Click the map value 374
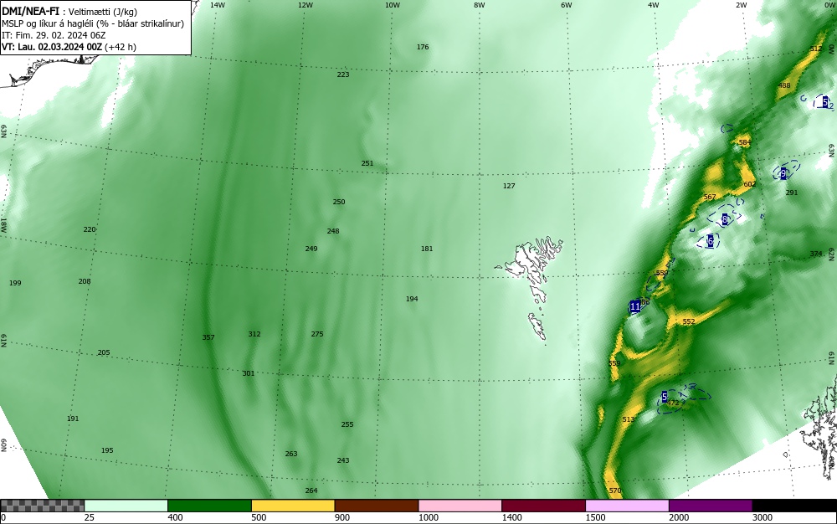837x524 pixels. [x=816, y=254]
